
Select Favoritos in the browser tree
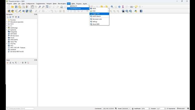[x=13, y=20]
